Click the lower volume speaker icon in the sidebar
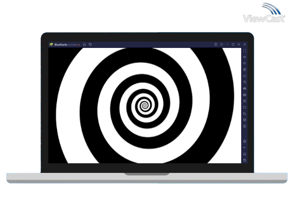This screenshot has width=291, height=200. (x=245, y=63)
